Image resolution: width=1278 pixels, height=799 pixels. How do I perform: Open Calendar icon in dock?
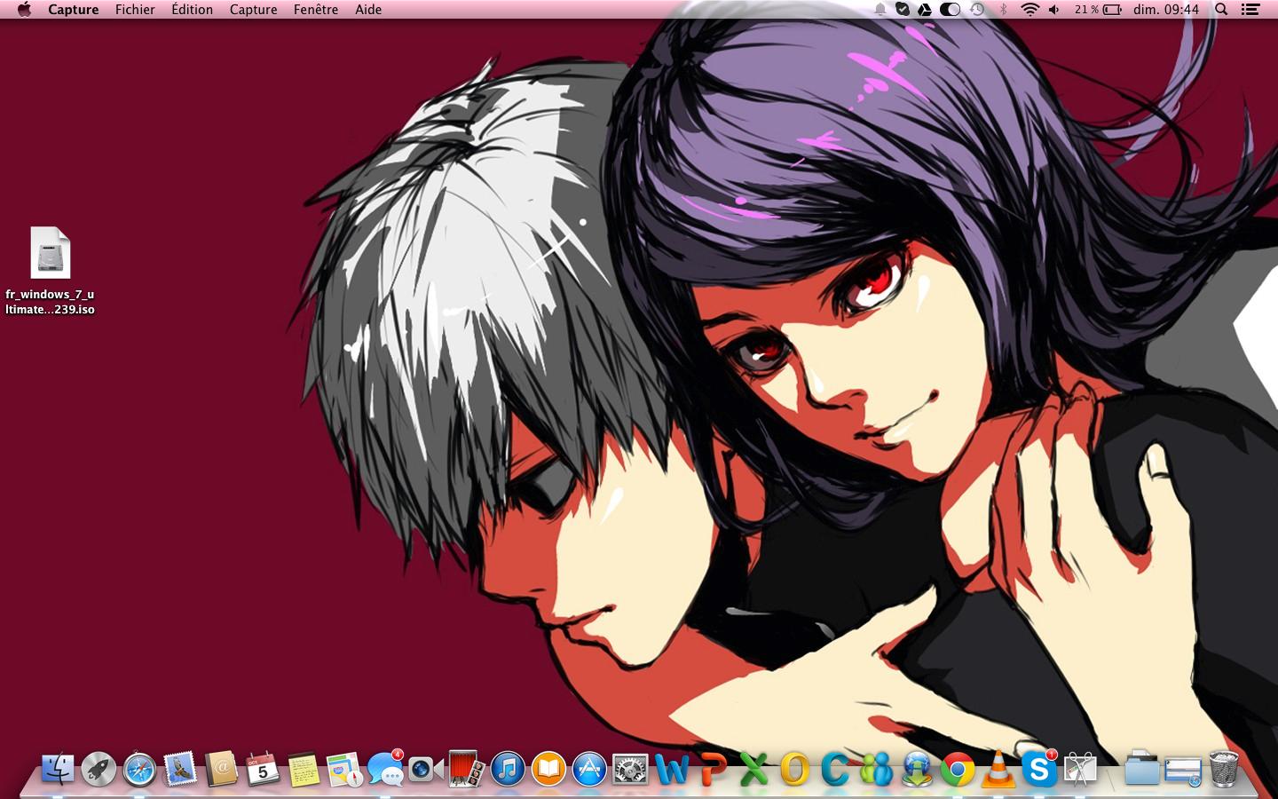[262, 769]
